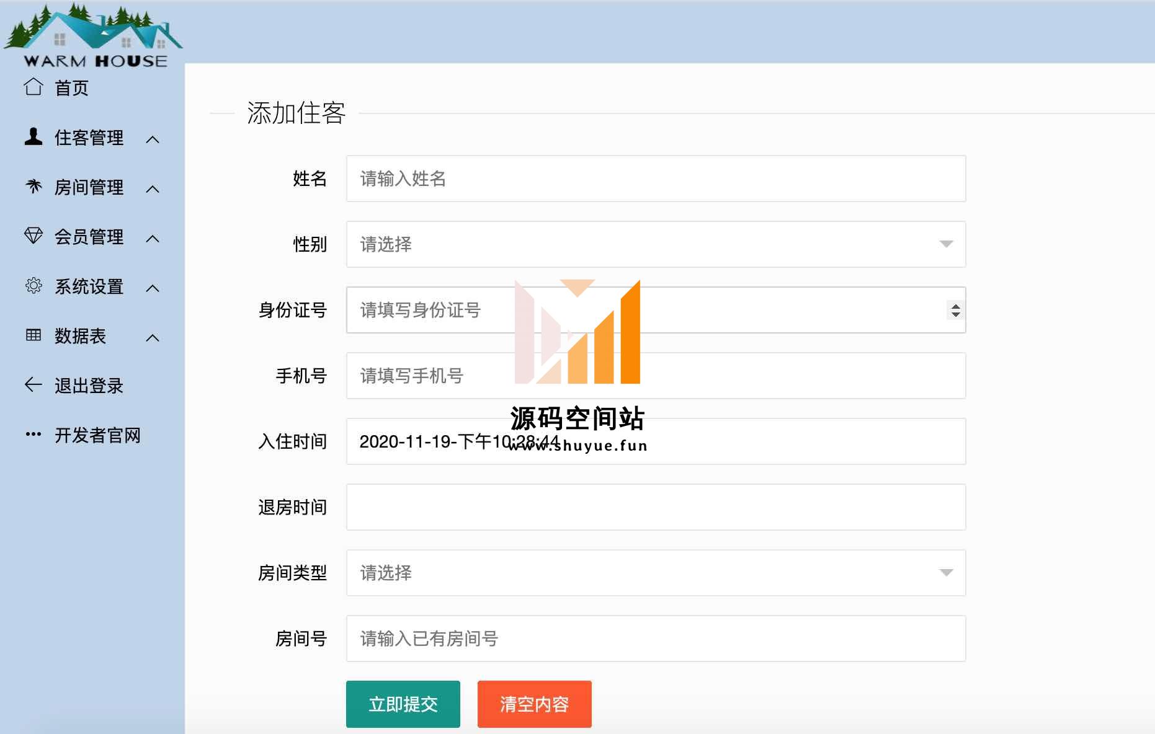Viewport: 1155px width, 734px height.
Task: Click the 房间号 label
Action: tap(301, 639)
